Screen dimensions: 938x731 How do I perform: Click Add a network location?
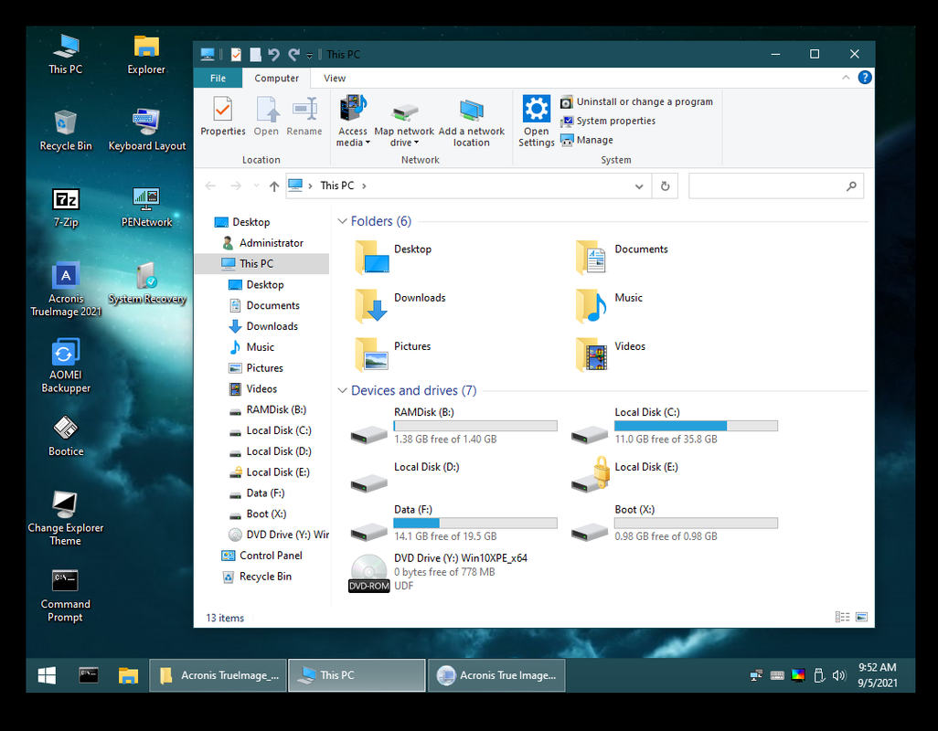click(x=472, y=121)
